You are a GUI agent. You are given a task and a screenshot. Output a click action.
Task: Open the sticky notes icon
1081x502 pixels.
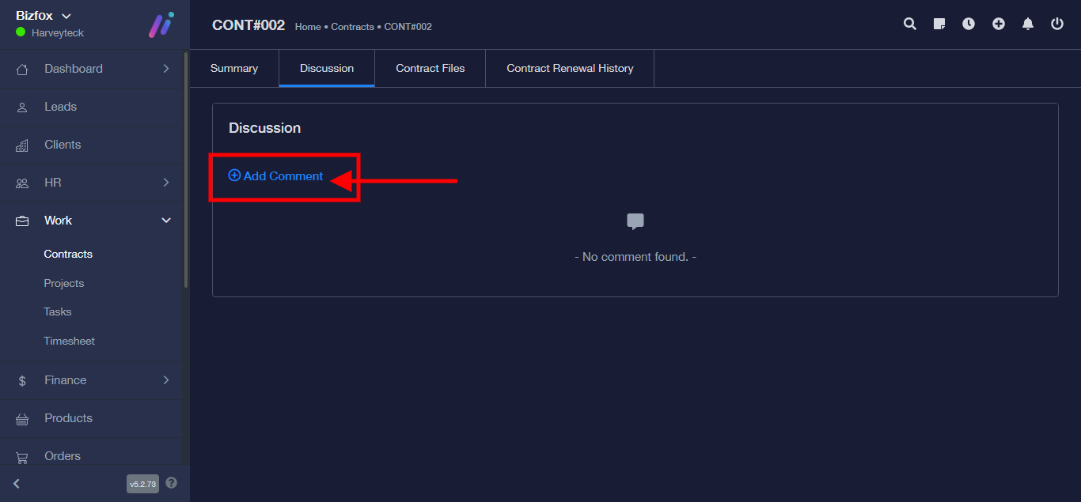[939, 24]
